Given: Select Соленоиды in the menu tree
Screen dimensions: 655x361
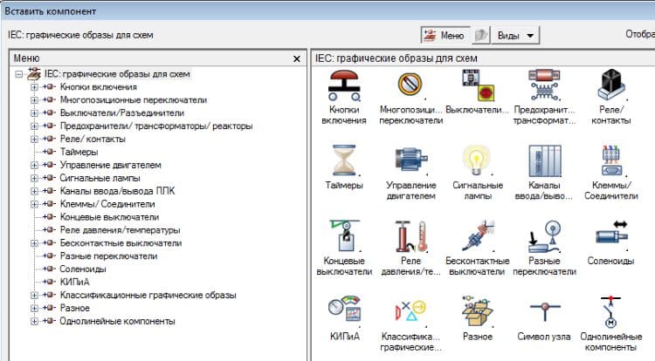Looking at the screenshot, I should coord(83,269).
